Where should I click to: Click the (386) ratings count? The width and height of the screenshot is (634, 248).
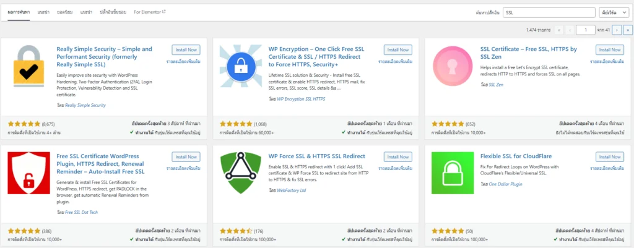tap(47, 231)
